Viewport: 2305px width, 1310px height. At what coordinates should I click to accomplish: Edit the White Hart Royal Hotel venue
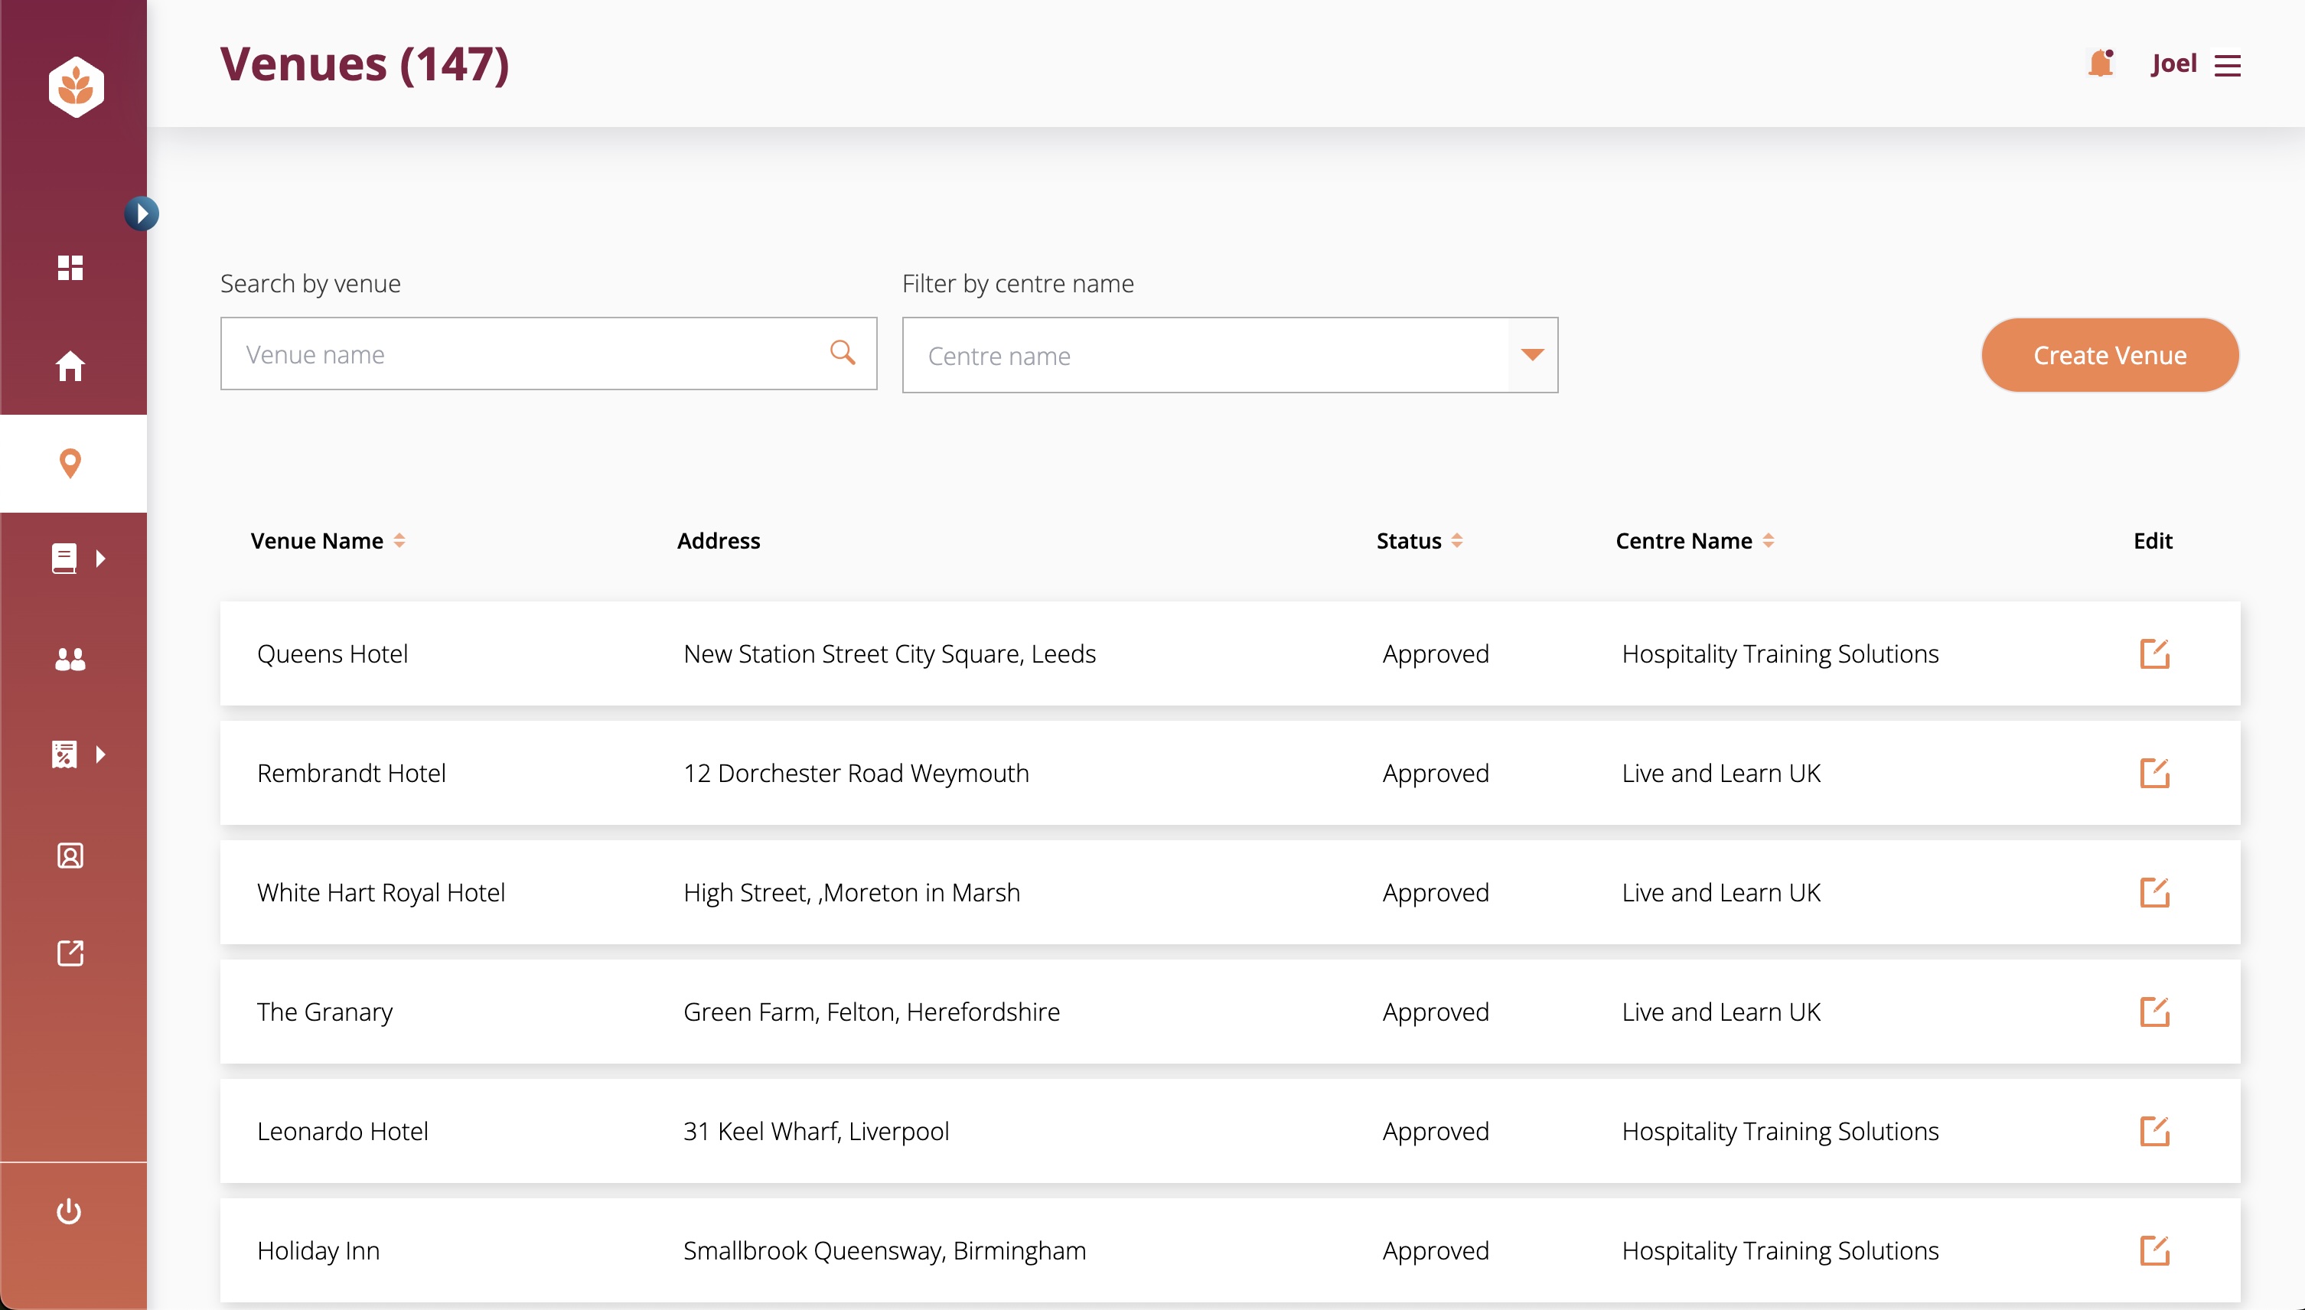coord(2153,892)
